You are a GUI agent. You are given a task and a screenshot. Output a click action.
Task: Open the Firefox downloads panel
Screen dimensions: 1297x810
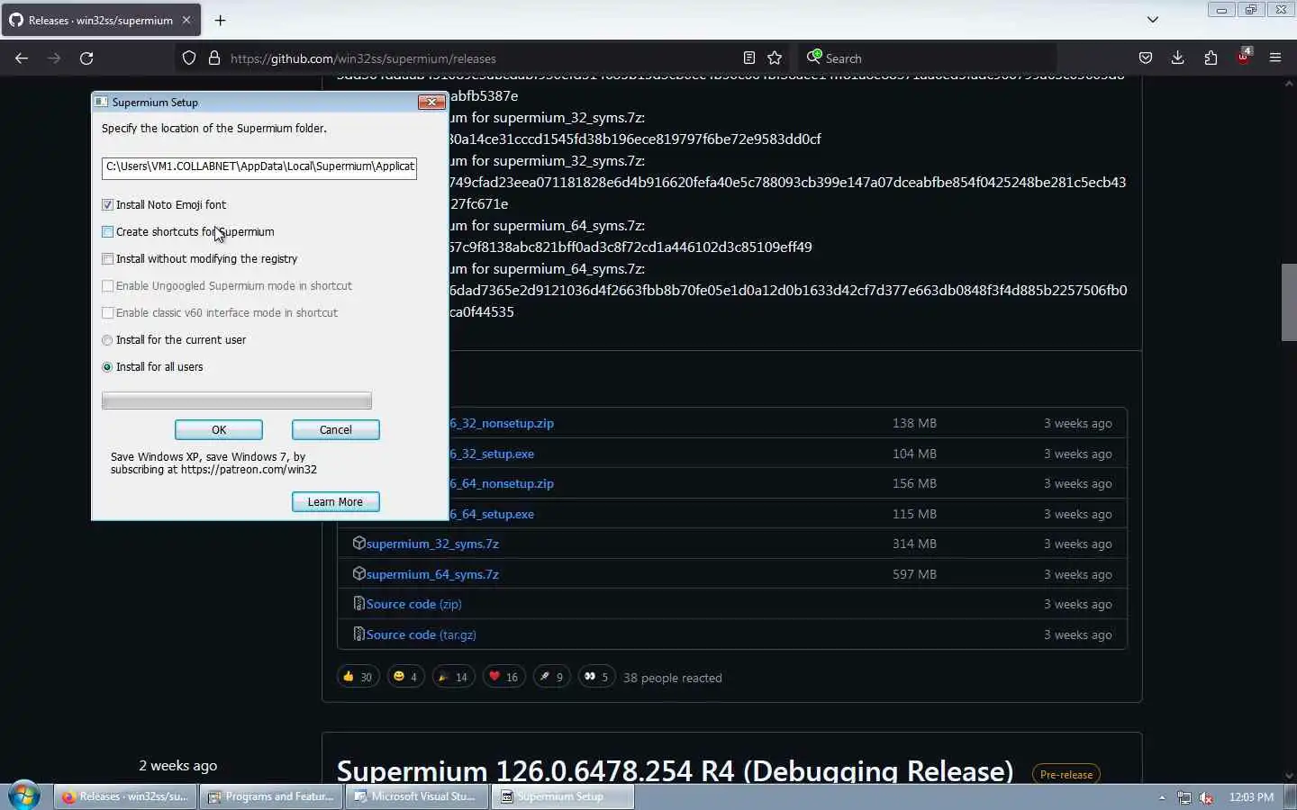click(x=1177, y=58)
